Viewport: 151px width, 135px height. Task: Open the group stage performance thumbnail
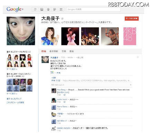(90, 36)
